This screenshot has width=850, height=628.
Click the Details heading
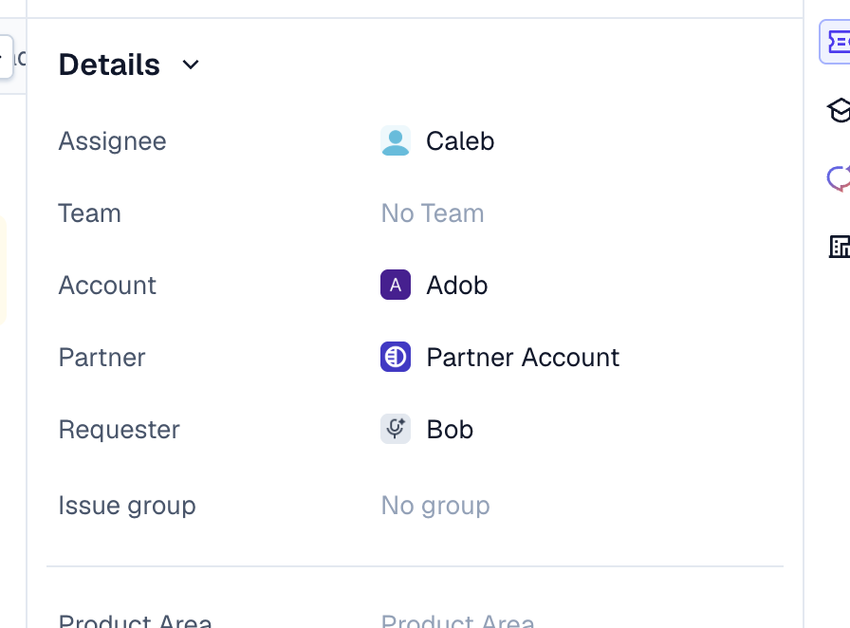(x=109, y=65)
